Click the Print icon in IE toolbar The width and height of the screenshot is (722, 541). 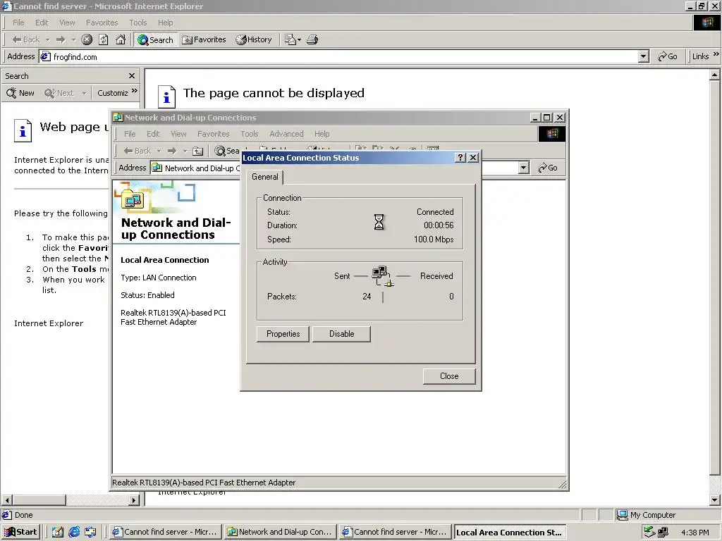(312, 39)
